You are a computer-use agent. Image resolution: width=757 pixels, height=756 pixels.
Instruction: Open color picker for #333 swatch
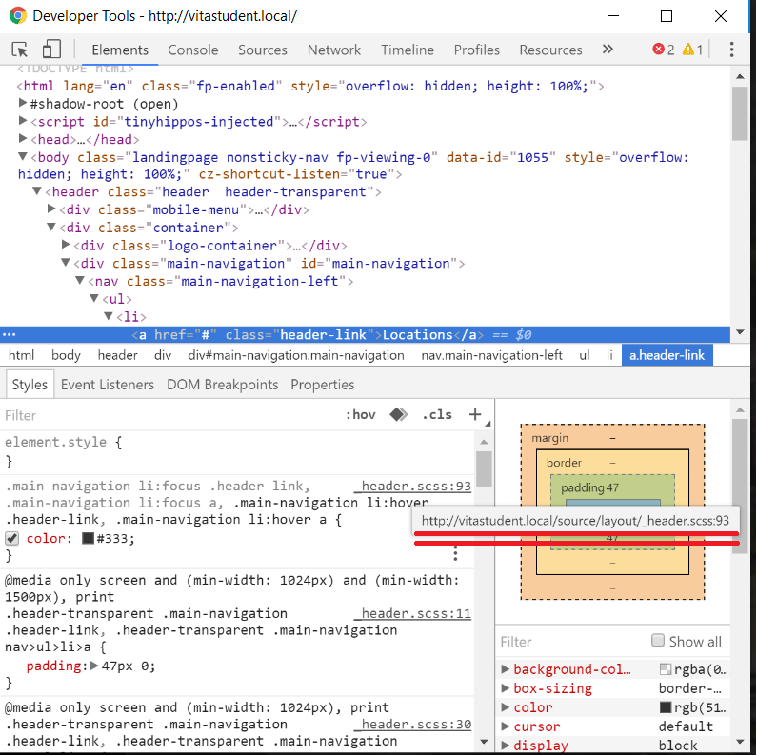(x=88, y=538)
